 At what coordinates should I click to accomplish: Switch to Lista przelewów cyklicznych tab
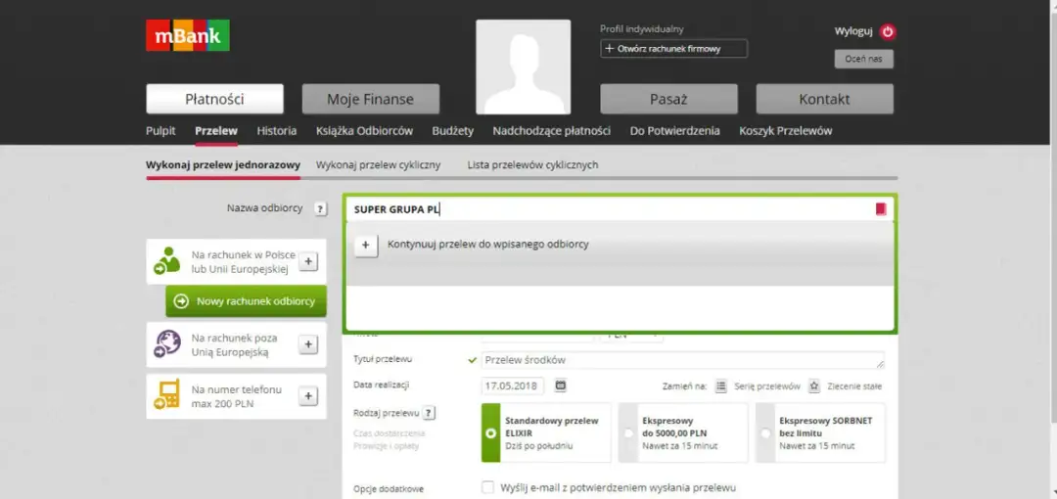pyautogui.click(x=532, y=164)
